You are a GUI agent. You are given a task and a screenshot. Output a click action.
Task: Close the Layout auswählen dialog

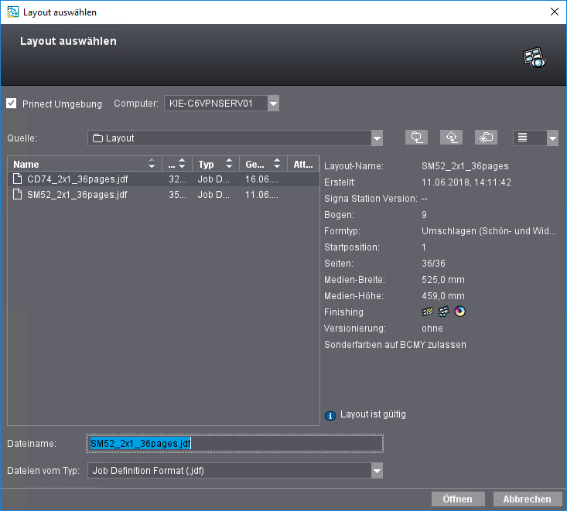coord(555,12)
